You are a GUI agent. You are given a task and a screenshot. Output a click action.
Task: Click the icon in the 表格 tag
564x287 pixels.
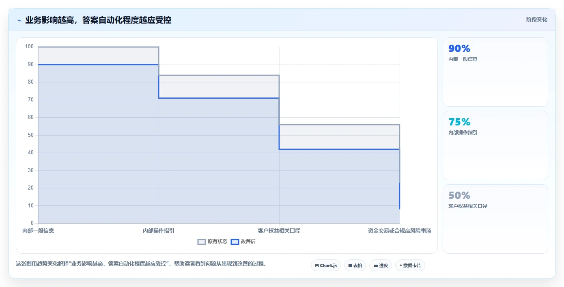(x=350, y=265)
